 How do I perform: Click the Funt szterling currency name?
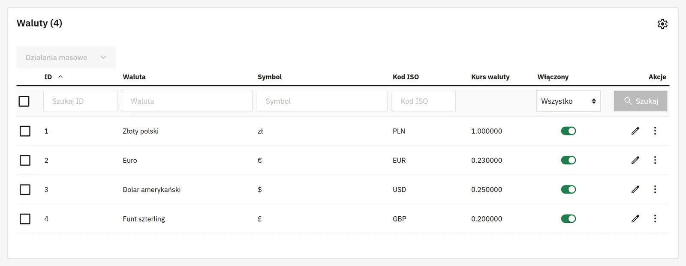click(144, 219)
